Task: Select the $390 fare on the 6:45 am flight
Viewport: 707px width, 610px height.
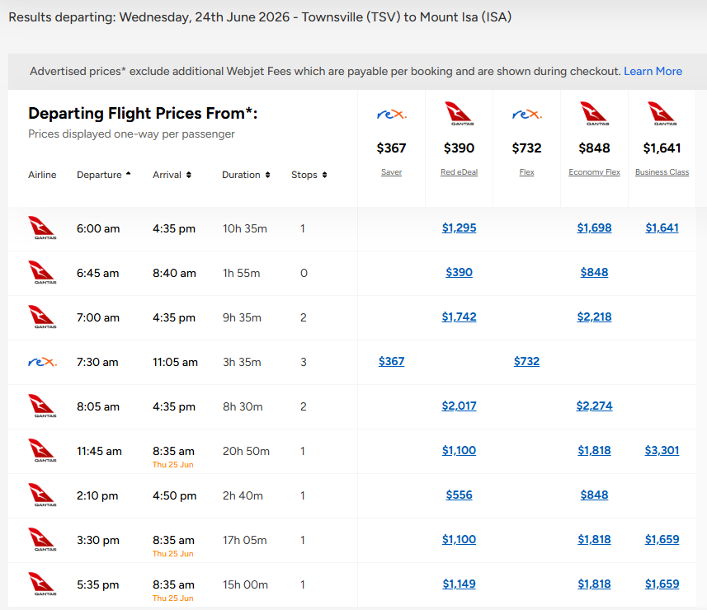Action: pyautogui.click(x=459, y=272)
